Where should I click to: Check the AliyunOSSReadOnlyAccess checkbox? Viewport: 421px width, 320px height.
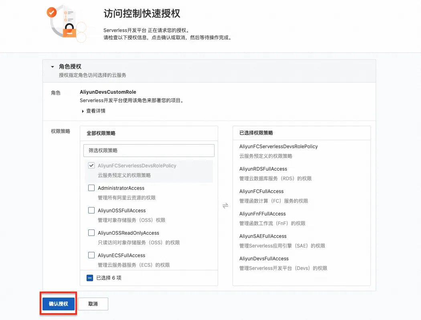pyautogui.click(x=91, y=233)
